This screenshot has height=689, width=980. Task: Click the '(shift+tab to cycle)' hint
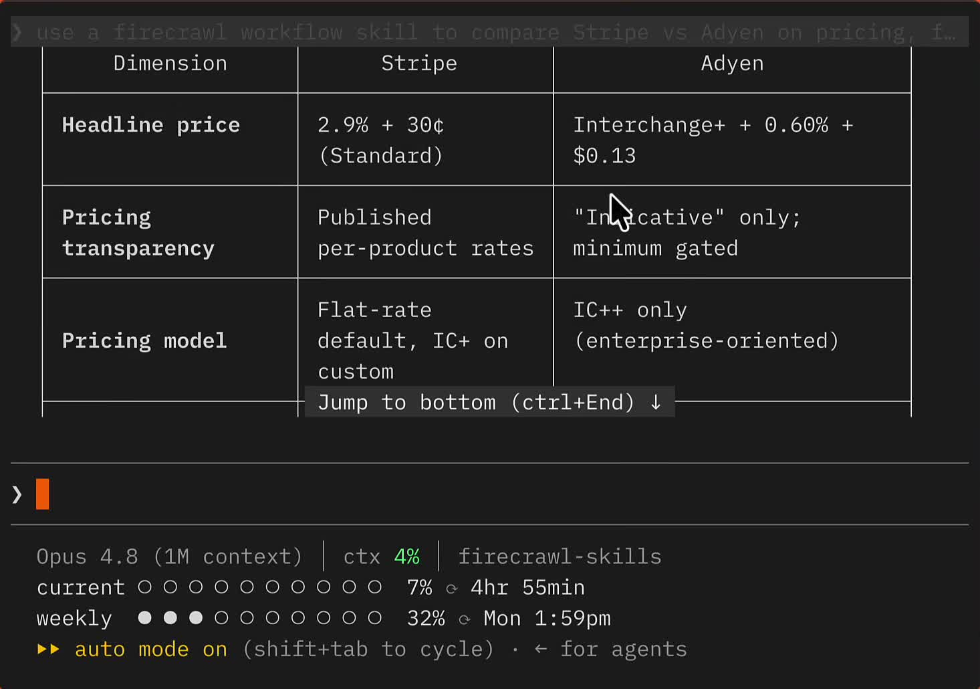coord(368,650)
